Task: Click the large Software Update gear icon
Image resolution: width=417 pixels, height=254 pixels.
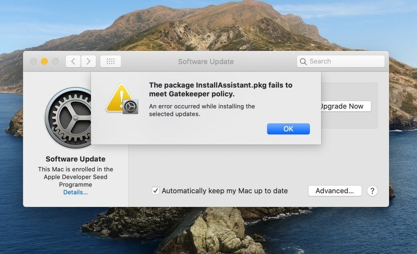Action: click(69, 118)
